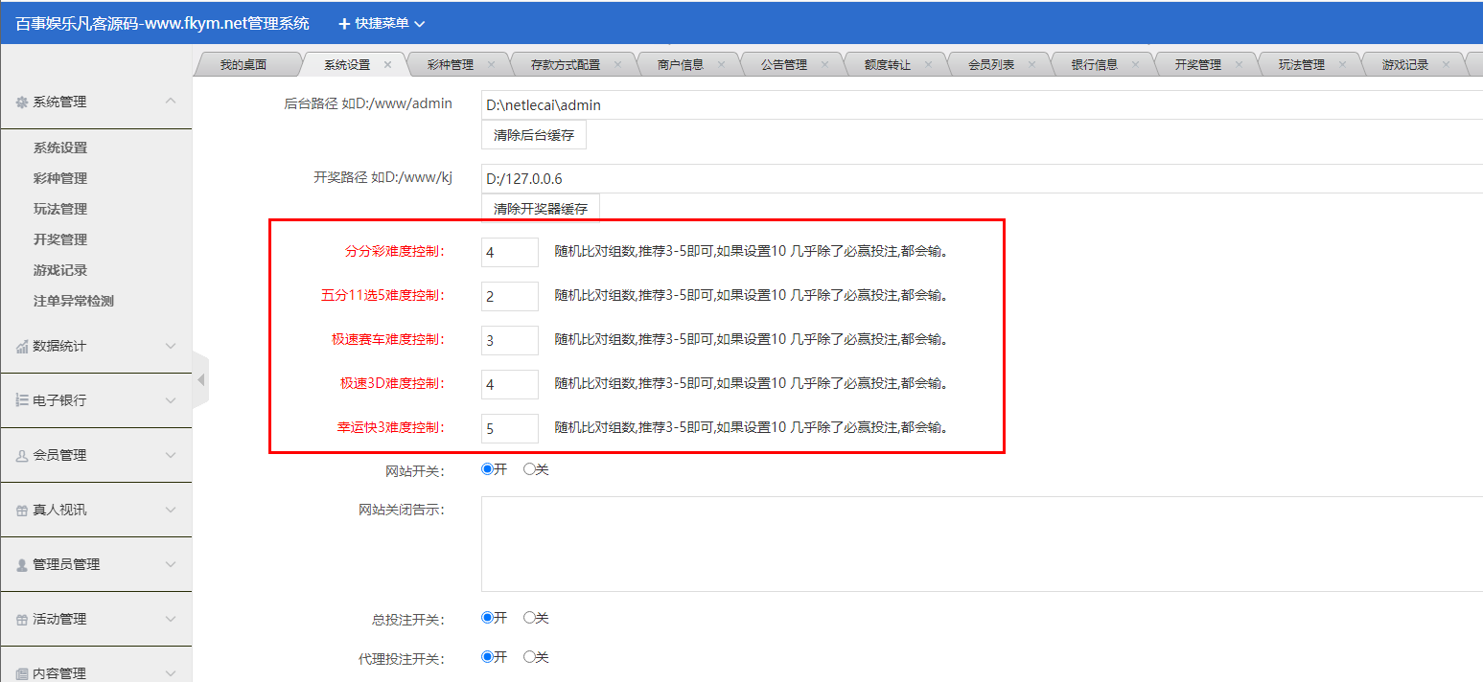Click the 数据统计 chart icon

coord(23,345)
